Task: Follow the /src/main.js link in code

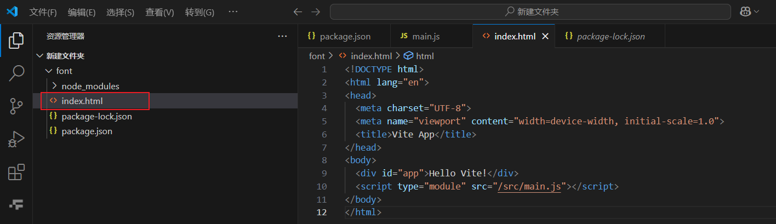Action: 530,187
